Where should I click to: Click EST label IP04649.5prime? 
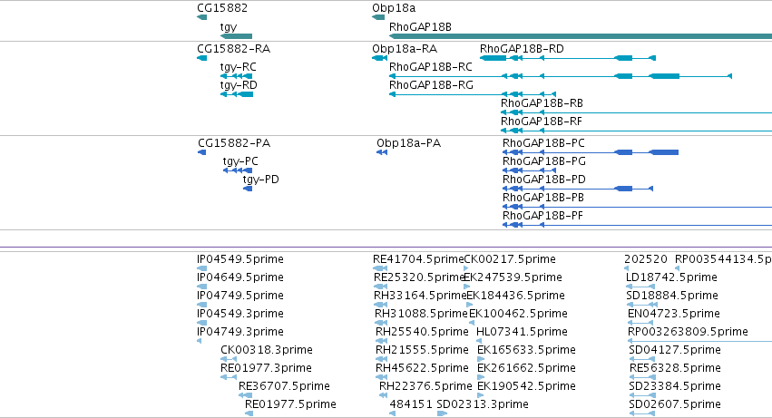(240, 277)
